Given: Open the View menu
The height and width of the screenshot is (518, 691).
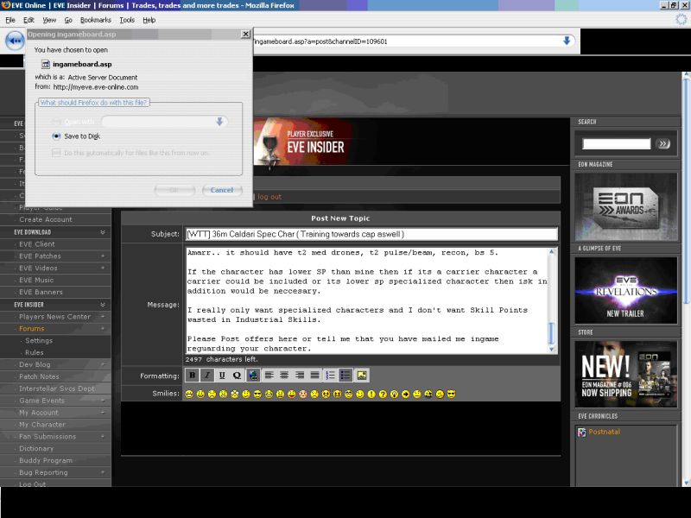Looking at the screenshot, I should tap(49, 20).
